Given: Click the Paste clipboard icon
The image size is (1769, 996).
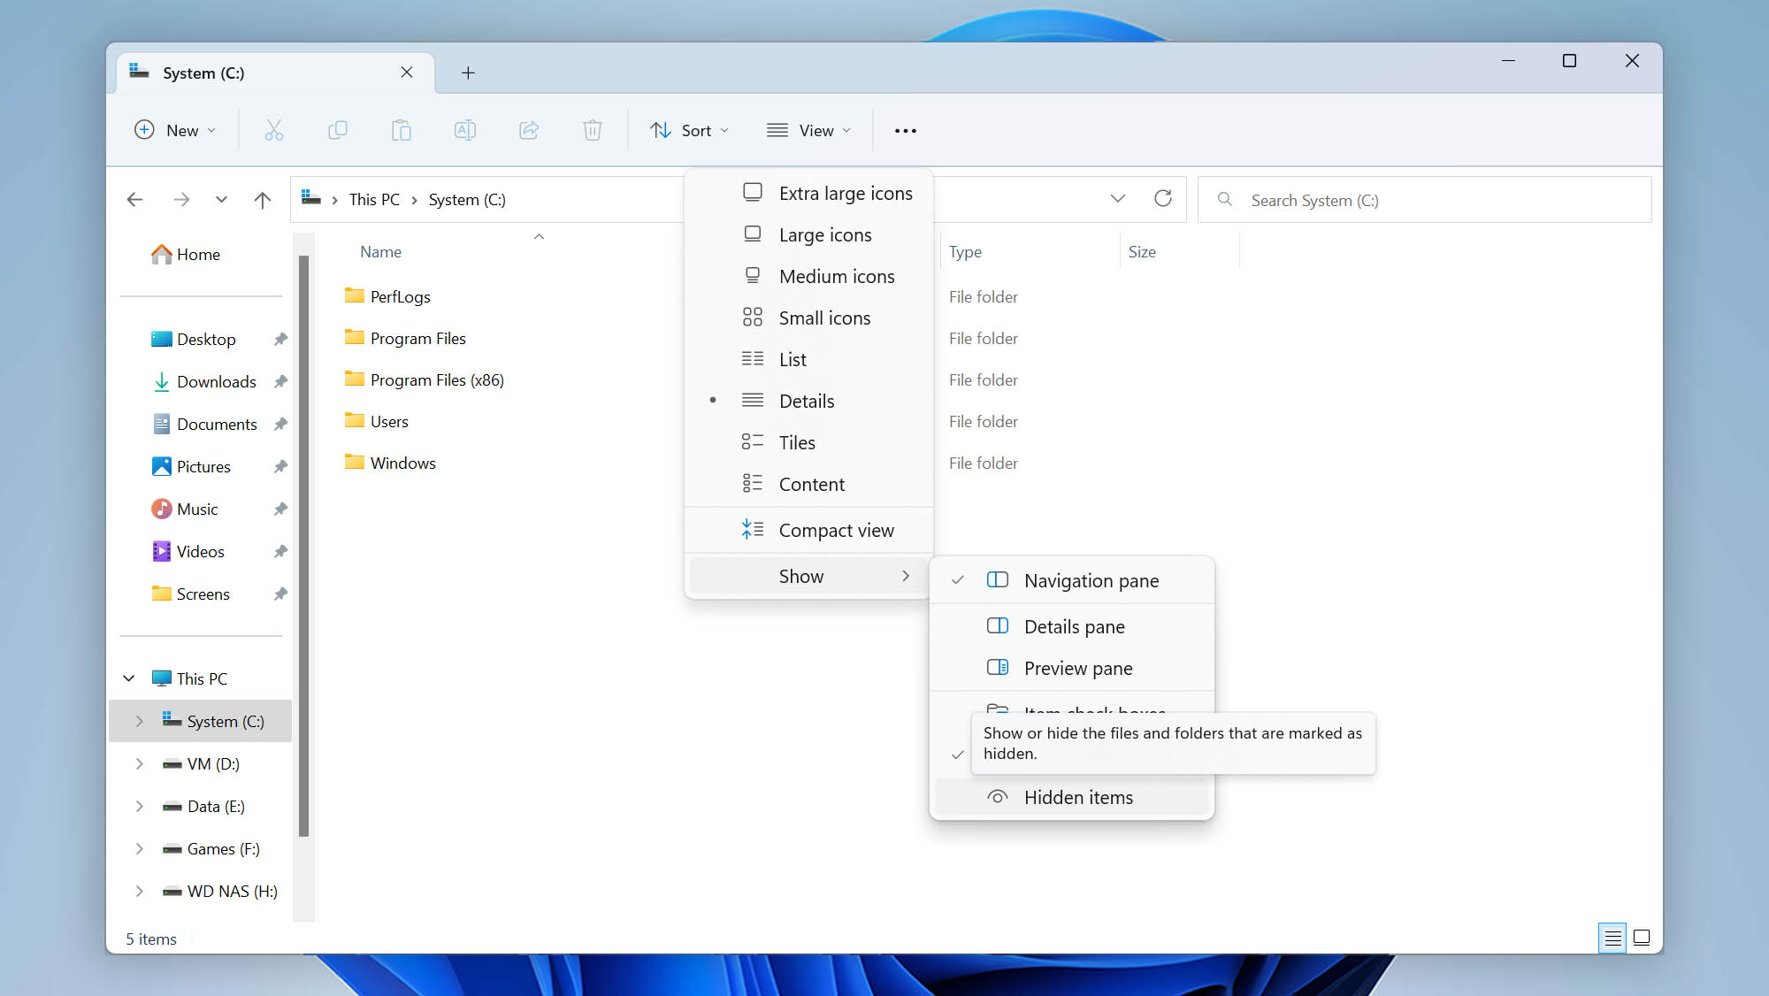Looking at the screenshot, I should [x=401, y=130].
